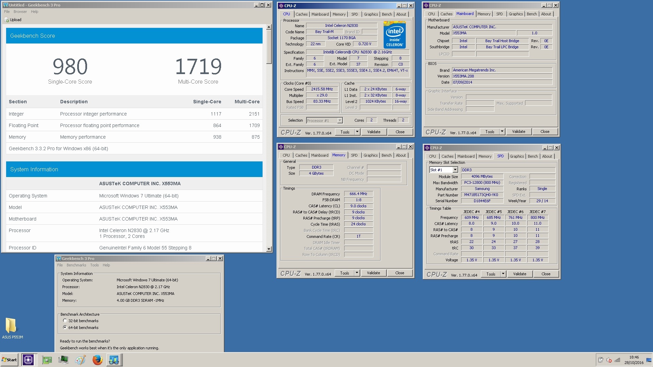This screenshot has width=653, height=367.
Task: Click the Untitled Geekbench window title icon
Action: 5,5
